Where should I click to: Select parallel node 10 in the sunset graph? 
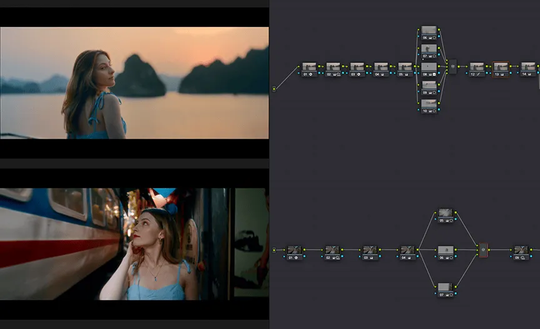pos(429,103)
